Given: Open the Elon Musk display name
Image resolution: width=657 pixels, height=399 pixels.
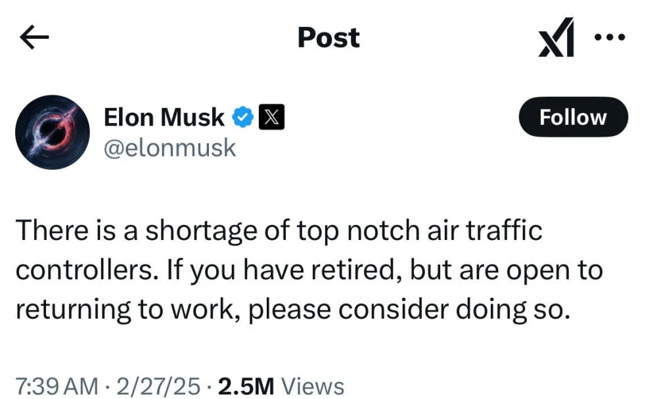Looking at the screenshot, I should point(164,118).
